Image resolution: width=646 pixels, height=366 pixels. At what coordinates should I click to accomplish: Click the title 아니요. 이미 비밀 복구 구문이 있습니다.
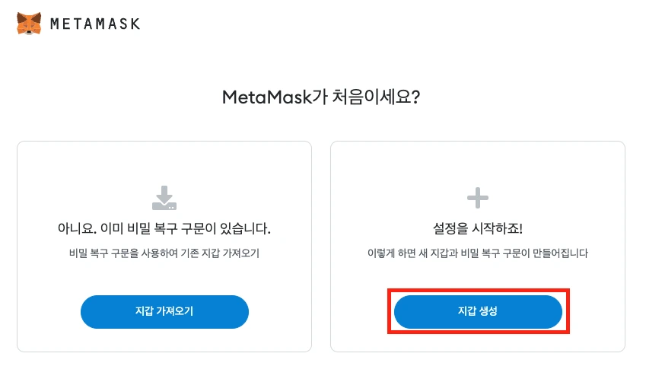(164, 228)
